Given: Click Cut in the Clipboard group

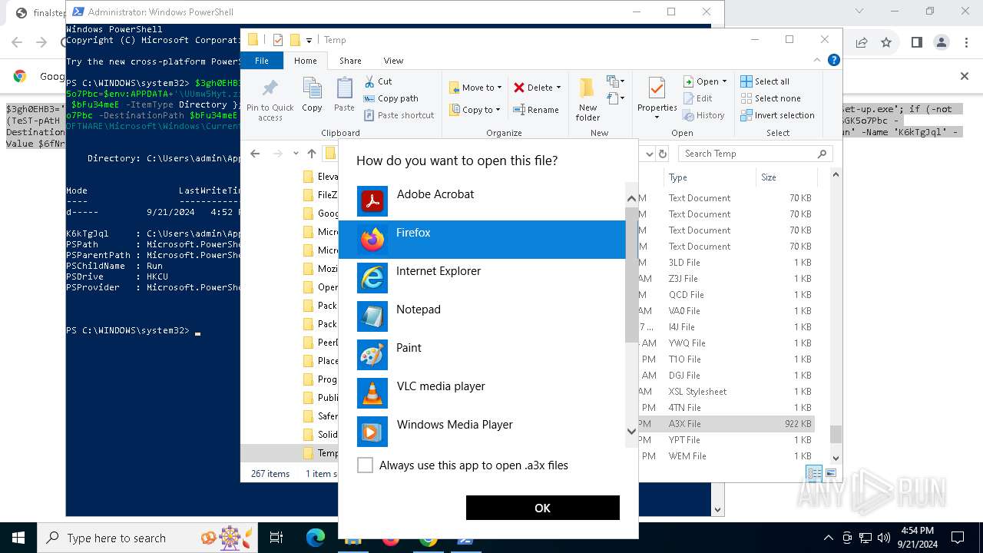Looking at the screenshot, I should [378, 81].
